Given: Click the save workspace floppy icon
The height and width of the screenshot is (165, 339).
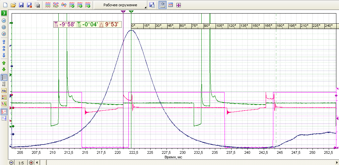Looking at the screenshot, I should [152, 5].
